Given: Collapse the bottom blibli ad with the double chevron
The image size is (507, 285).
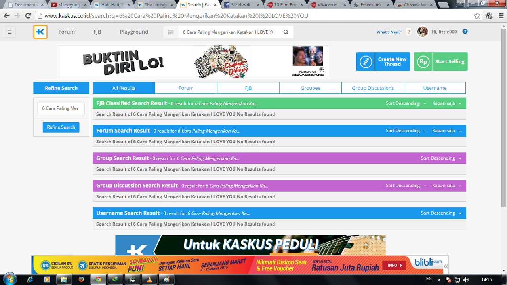Looking at the screenshot, I should 446,266.
